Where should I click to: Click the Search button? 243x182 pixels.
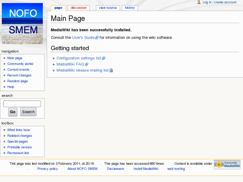[x=28, y=112]
